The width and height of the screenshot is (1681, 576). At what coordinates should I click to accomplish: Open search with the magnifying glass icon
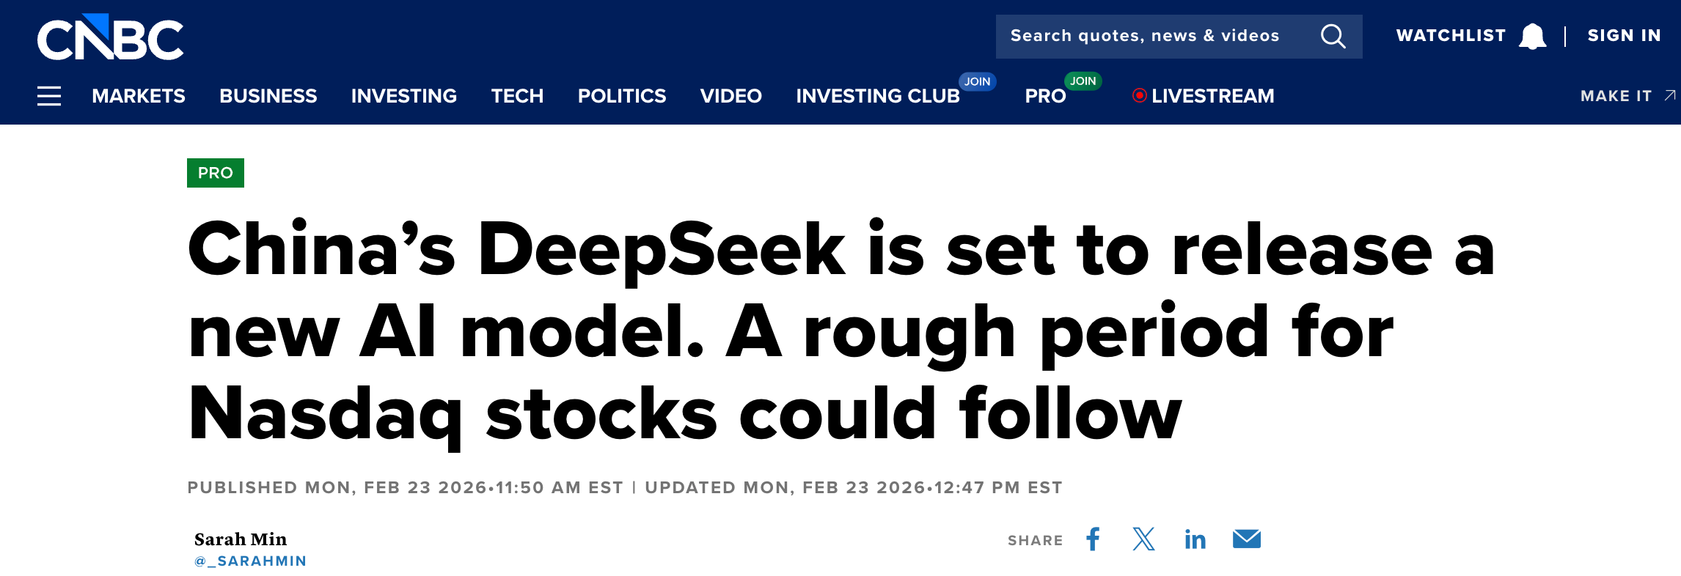tap(1333, 36)
